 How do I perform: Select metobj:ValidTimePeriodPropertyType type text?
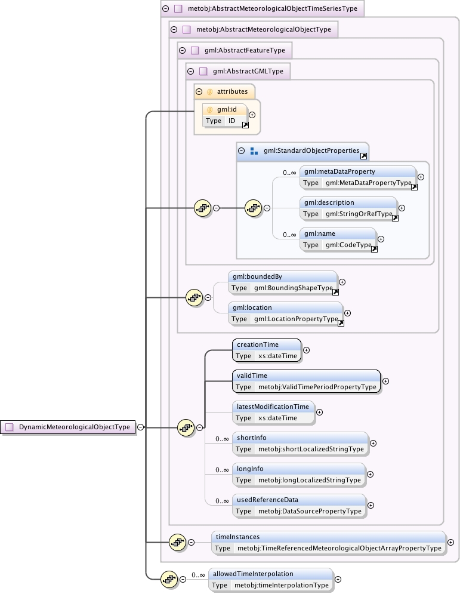tap(317, 387)
